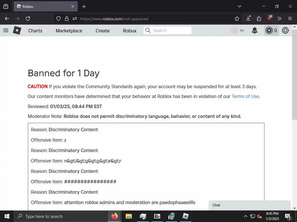This screenshot has width=297, height=222.
Task: Open the network status tray icon
Action: 253,216
